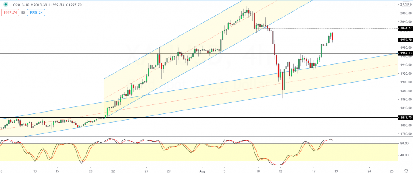
Task: Click the date 17 on time axis
Action: [x=314, y=170]
